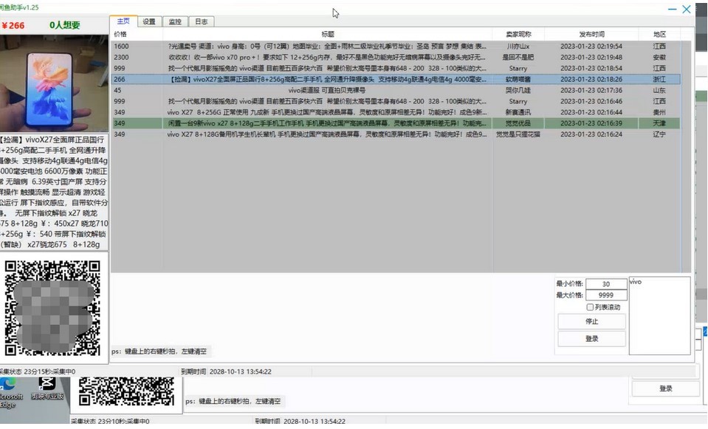The width and height of the screenshot is (708, 429).
Task: Switch to the 主页 tab
Action: tap(123, 21)
